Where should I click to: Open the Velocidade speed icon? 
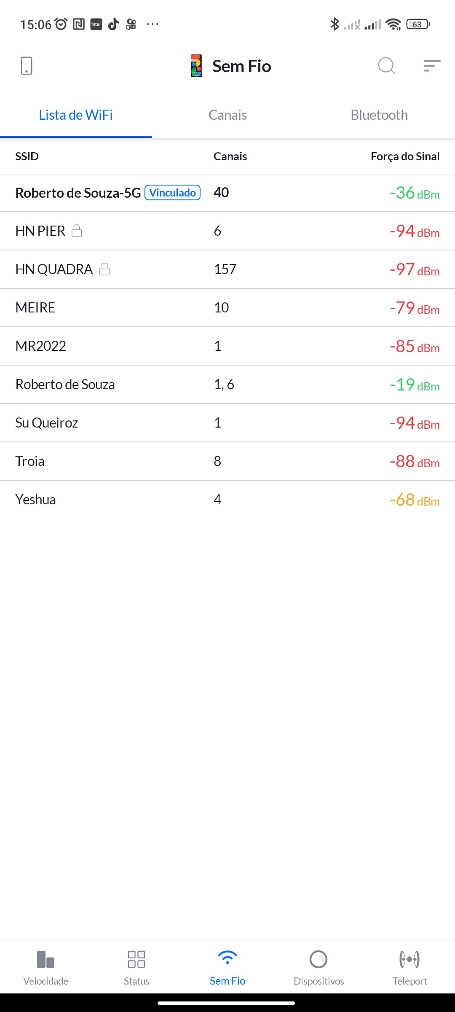(45, 959)
